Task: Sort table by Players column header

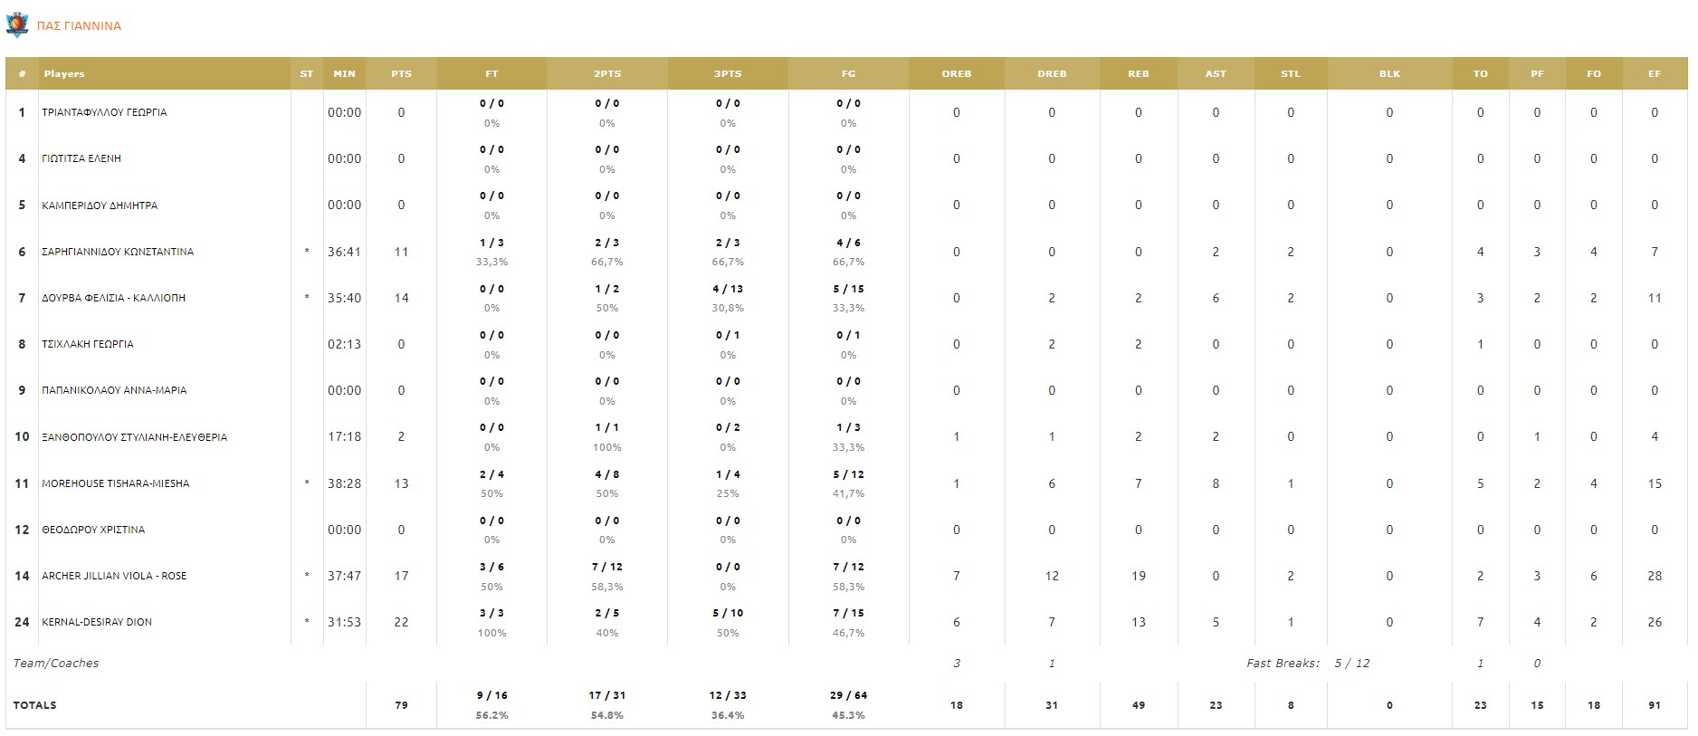Action: pyautogui.click(x=64, y=74)
